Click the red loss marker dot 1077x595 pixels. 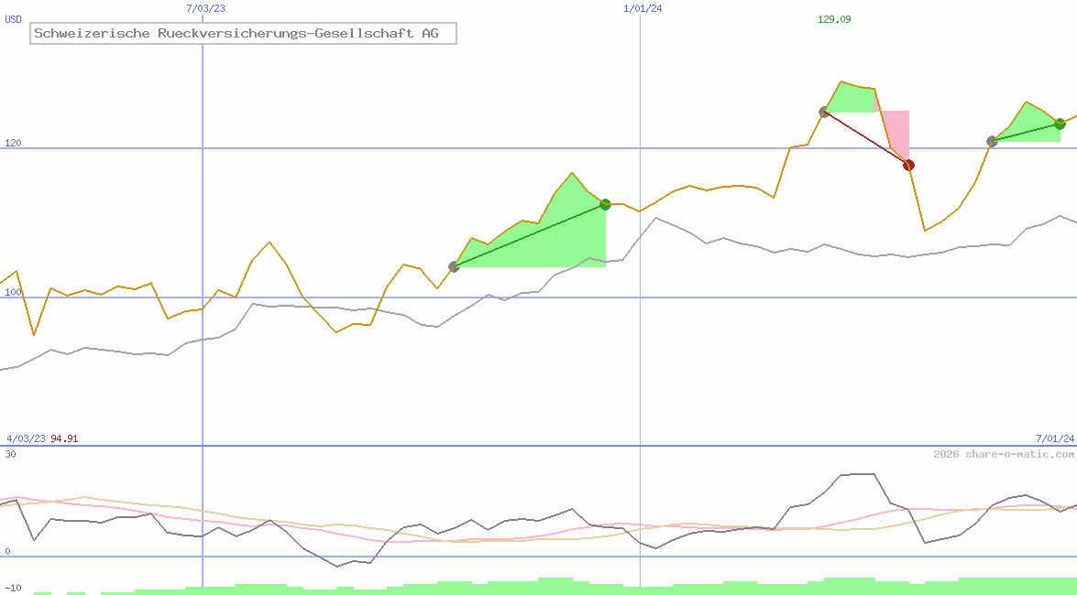coord(908,166)
